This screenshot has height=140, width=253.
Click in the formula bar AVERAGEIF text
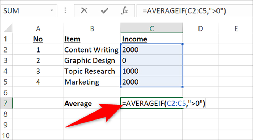point(184,11)
